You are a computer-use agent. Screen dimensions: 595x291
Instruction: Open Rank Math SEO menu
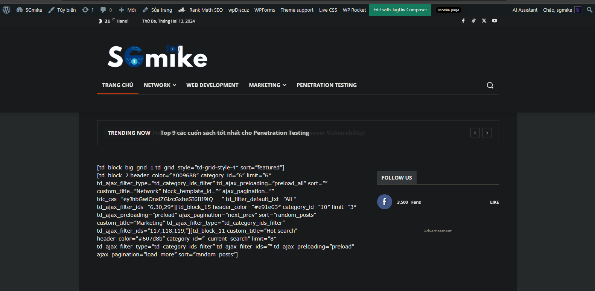point(201,10)
